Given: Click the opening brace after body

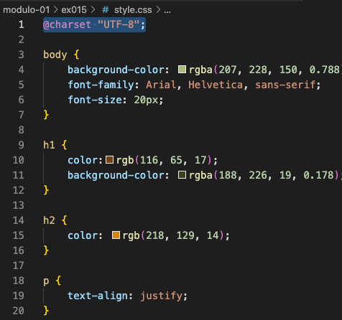Looking at the screenshot, I should (76, 55).
